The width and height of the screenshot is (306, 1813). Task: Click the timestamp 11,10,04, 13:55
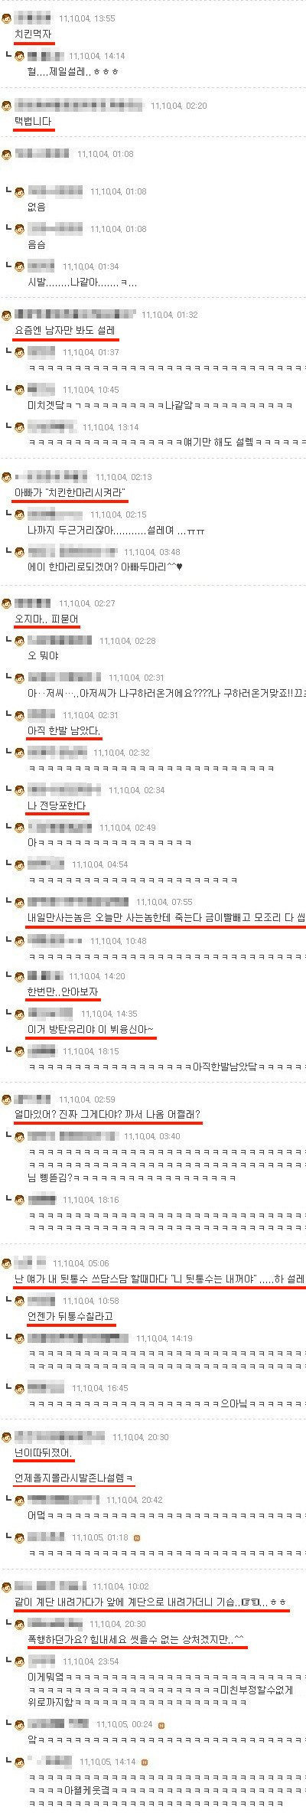pyautogui.click(x=86, y=18)
